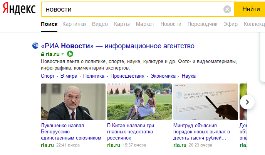Open the Наука sitelink
Image resolution: width=265 pixels, height=155 pixels.
point(189,76)
